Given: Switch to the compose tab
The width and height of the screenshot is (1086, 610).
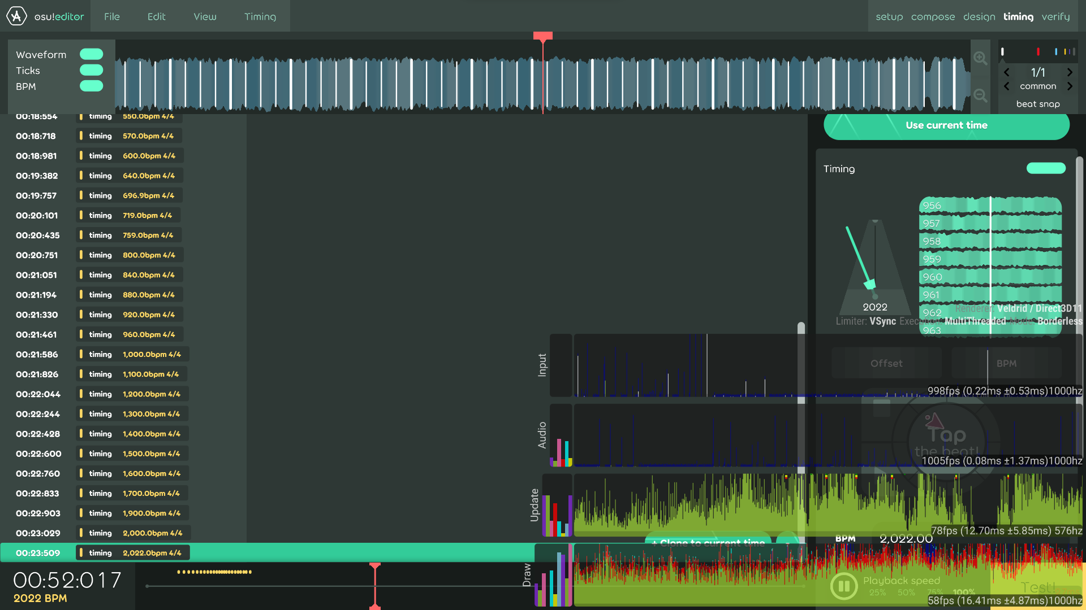Looking at the screenshot, I should (x=933, y=16).
